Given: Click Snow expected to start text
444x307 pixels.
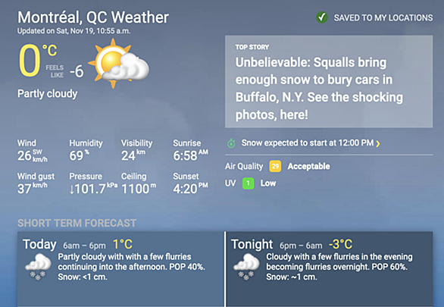Looking at the screenshot, I should click(x=308, y=143).
